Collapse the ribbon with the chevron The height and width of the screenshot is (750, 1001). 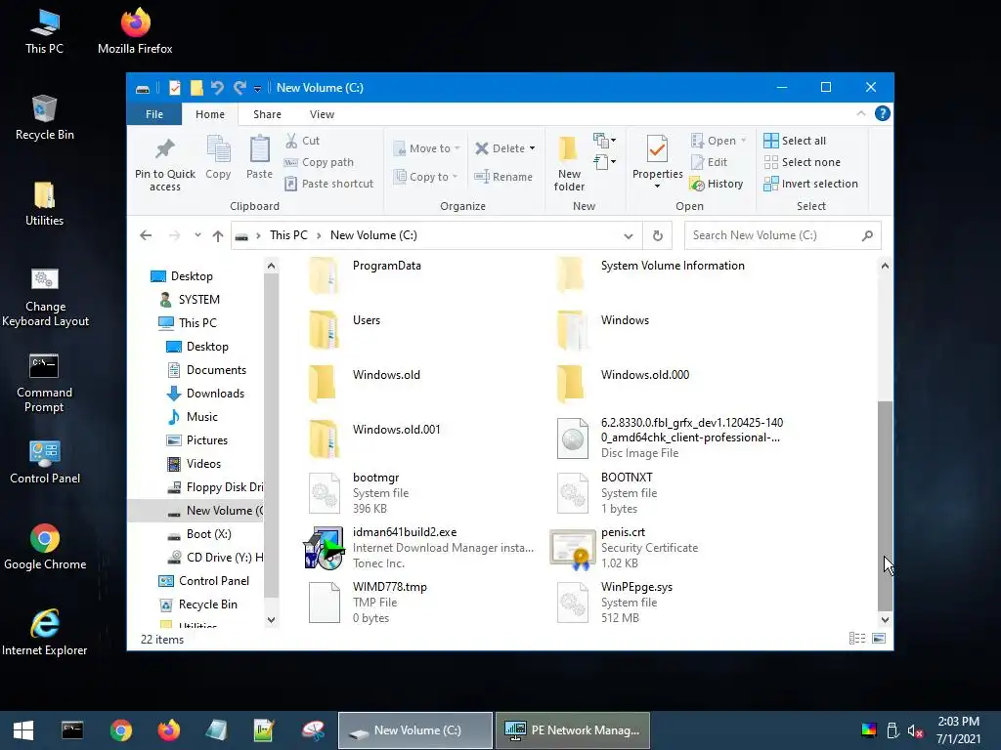click(x=860, y=113)
